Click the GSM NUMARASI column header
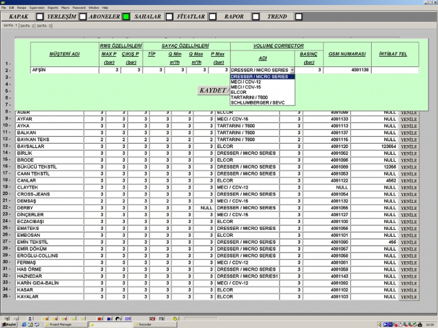Screen dimensions: 438x328 [x=347, y=54]
